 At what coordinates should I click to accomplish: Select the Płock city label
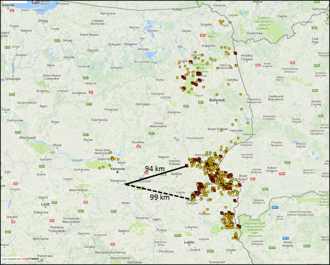click(57, 145)
